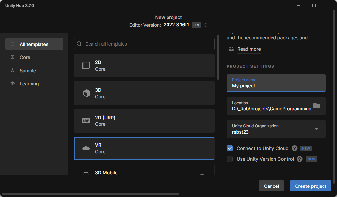This screenshot has width=337, height=197.
Task: Select the All templates category
Action: tap(34, 44)
